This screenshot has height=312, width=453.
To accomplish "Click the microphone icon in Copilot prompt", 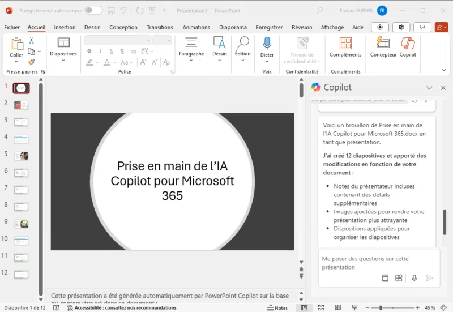I will [414, 278].
